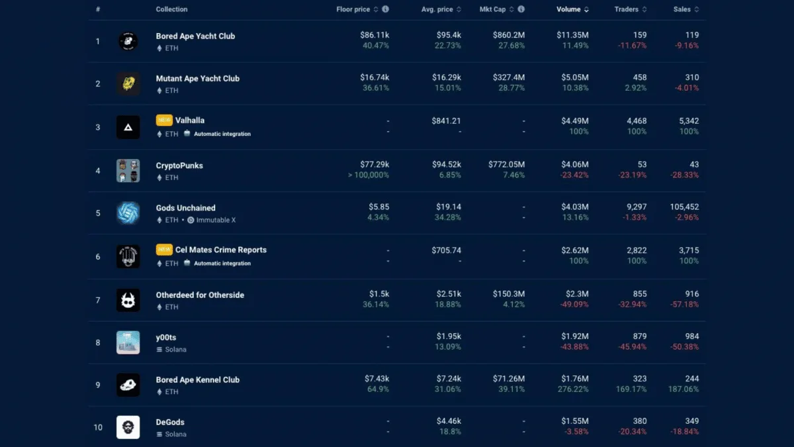
Task: Click the Automatic integration icon in Valhalla row
Action: click(187, 134)
